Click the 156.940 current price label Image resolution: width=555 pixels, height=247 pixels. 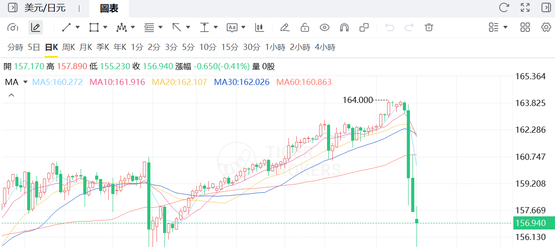531,223
